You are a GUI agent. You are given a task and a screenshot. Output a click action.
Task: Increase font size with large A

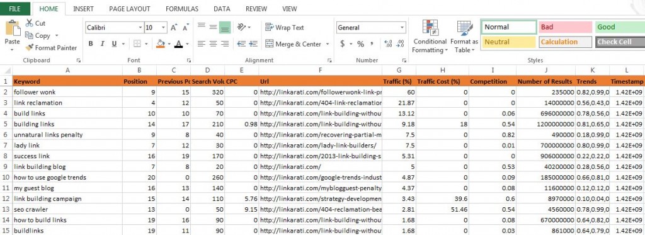pos(174,28)
